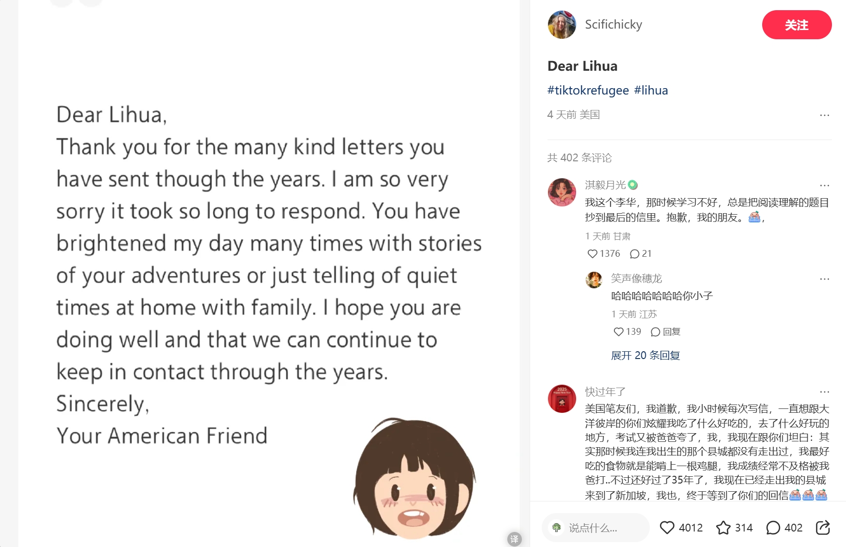Open options menu for 淇毅月光's comment
The image size is (846, 547).
[824, 186]
